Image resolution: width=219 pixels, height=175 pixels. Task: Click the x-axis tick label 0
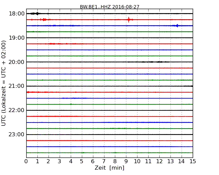click(26, 161)
